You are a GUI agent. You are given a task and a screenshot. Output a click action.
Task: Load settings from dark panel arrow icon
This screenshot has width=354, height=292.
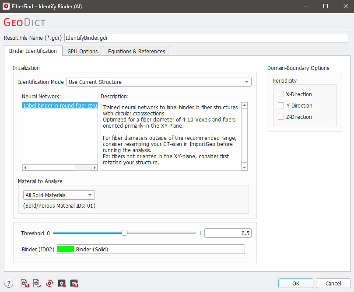62,283
